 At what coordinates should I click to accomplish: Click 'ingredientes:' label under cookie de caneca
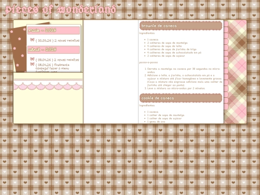click(x=147, y=105)
